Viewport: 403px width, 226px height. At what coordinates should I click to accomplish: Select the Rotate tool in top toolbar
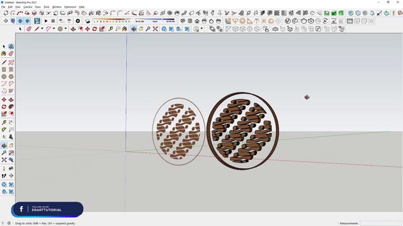(x=94, y=29)
